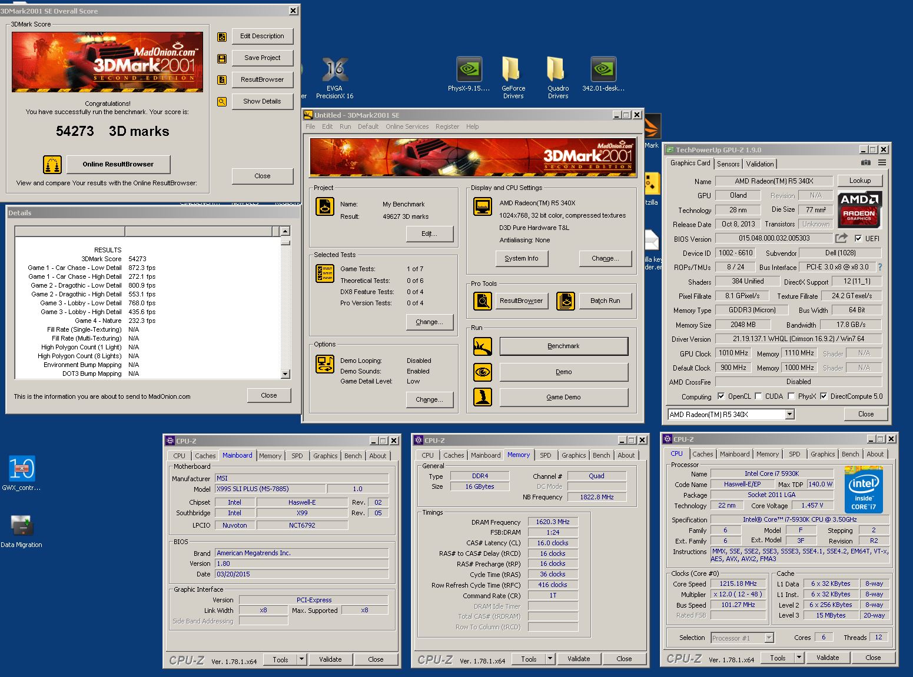Viewport: 913px width, 677px height.
Task: Open the Quadro Drivers folder
Action: [557, 78]
